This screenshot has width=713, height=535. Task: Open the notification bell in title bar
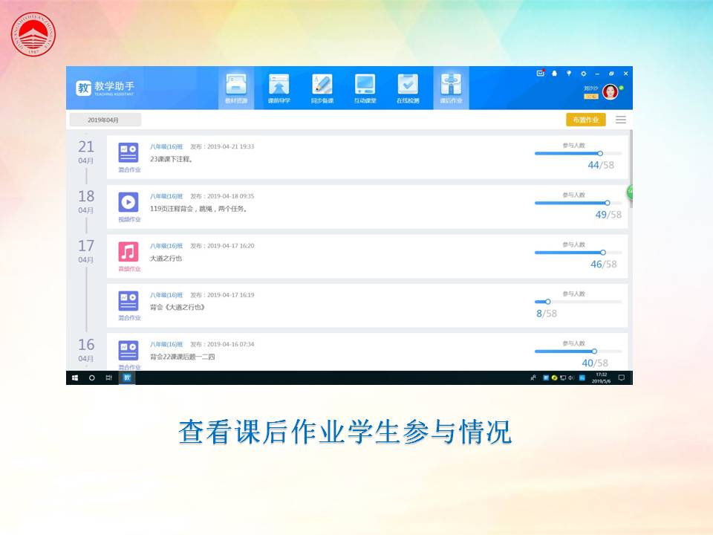click(554, 74)
